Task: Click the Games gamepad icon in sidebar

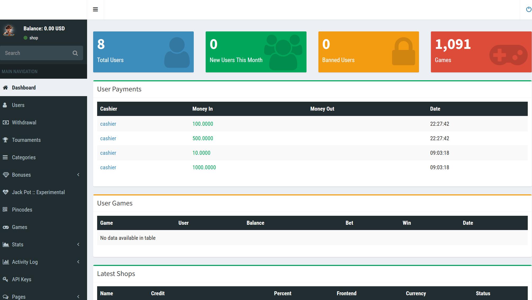Action: pos(6,227)
